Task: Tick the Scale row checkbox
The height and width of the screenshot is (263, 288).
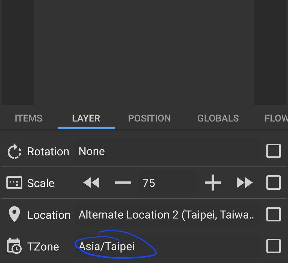Action: point(274,183)
